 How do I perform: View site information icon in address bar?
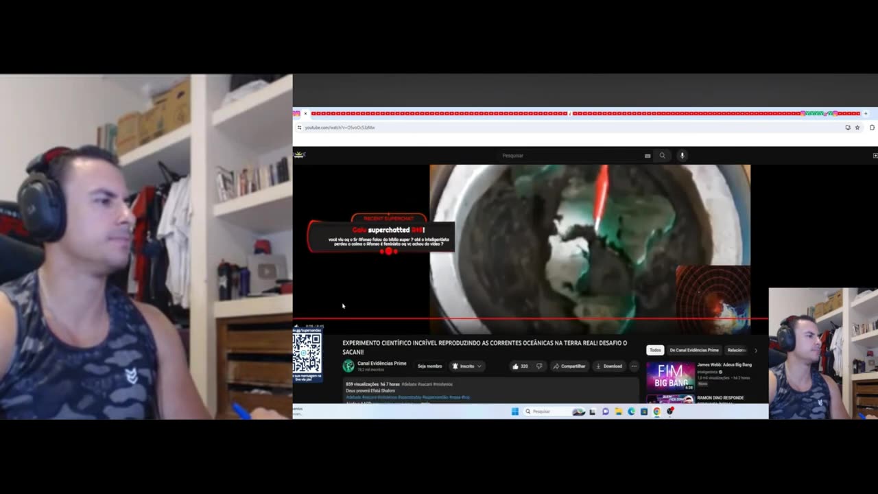pos(299,128)
